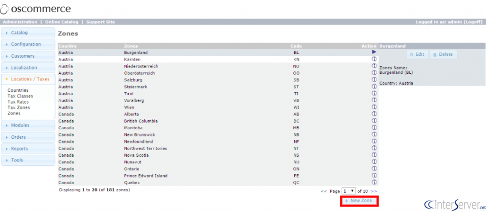
Task: Select the info icon for New Brunswick
Action: pyautogui.click(x=374, y=134)
